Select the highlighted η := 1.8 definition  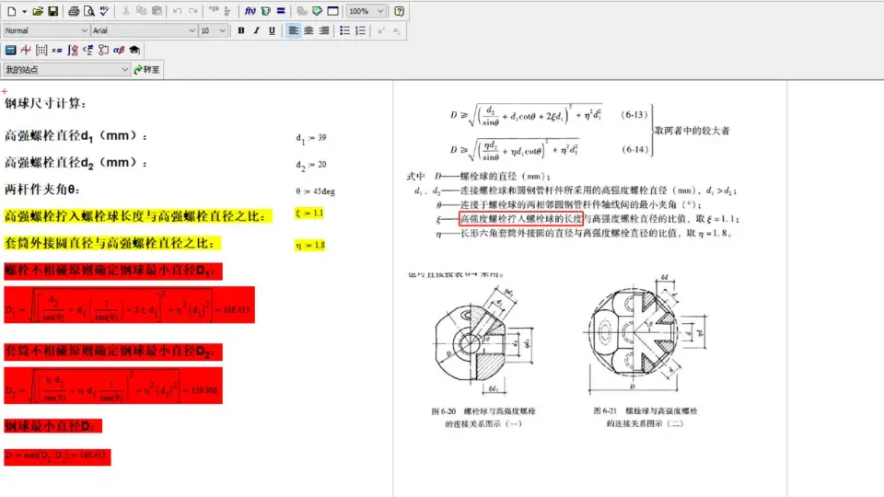[x=310, y=245]
